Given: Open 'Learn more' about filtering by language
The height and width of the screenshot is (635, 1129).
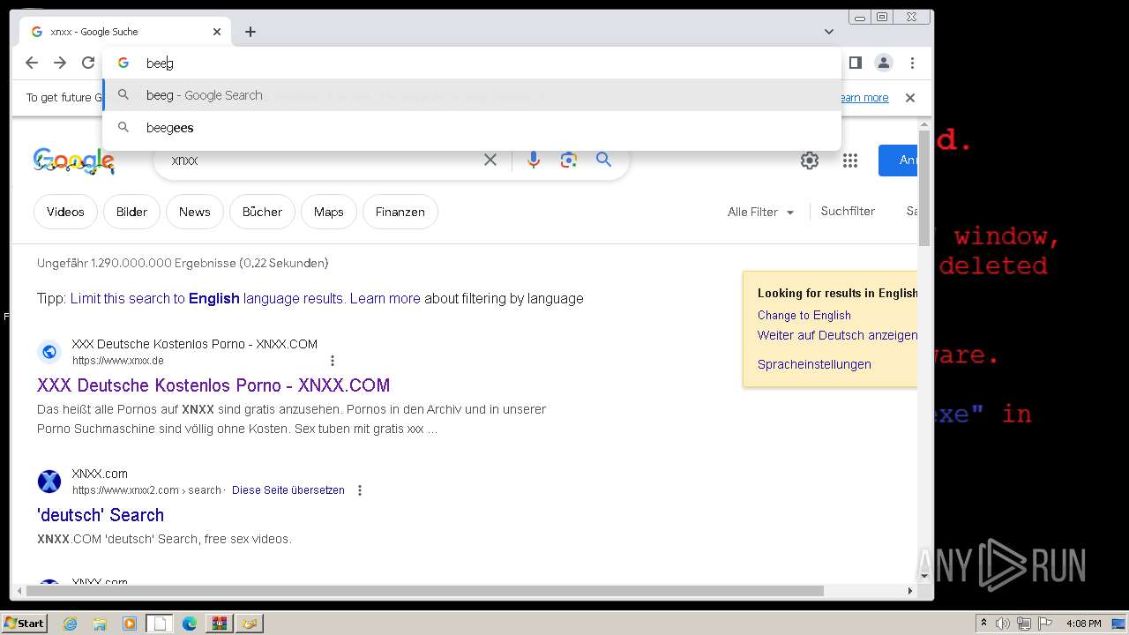Looking at the screenshot, I should [385, 298].
